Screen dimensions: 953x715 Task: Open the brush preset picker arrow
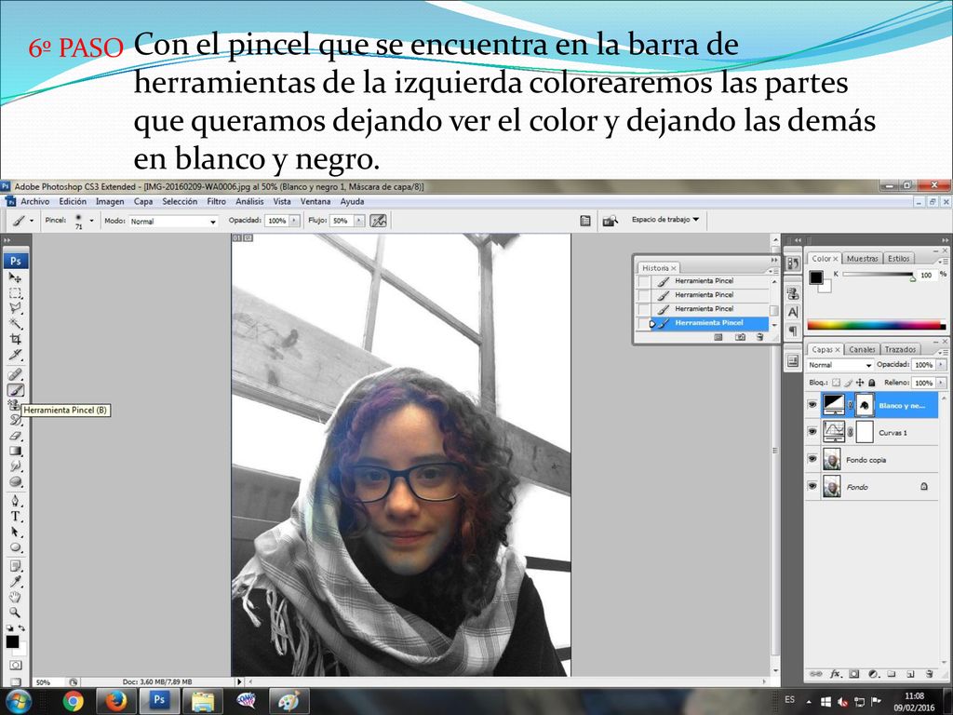(92, 221)
